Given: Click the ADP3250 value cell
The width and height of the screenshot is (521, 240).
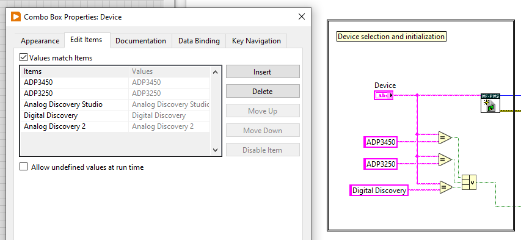Looking at the screenshot, I should tap(169, 93).
